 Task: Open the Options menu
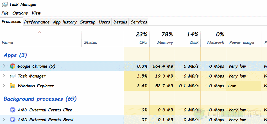(x=20, y=13)
